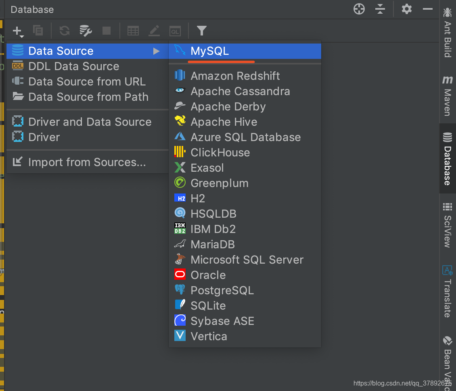Click the Scroll from Editor crosshair icon
This screenshot has height=391, width=456.
(x=359, y=9)
